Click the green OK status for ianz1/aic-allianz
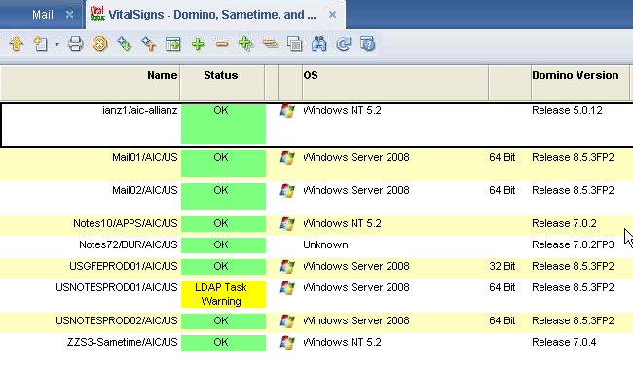 (x=223, y=124)
